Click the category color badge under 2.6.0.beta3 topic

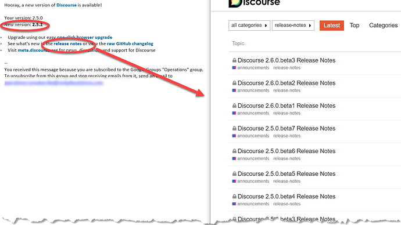[x=234, y=68]
